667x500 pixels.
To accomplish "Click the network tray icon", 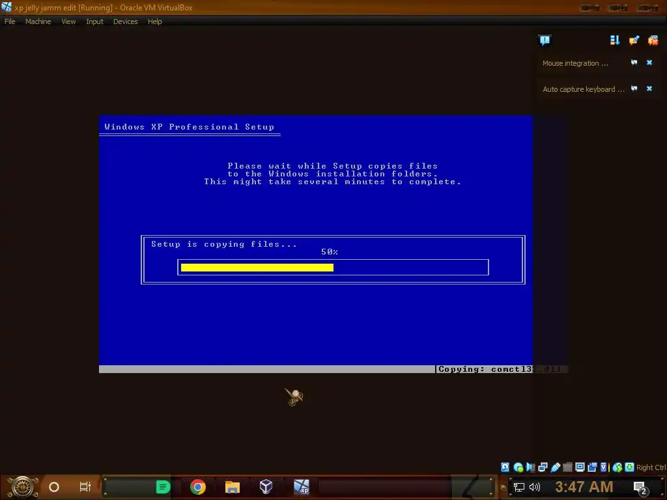I will point(519,487).
